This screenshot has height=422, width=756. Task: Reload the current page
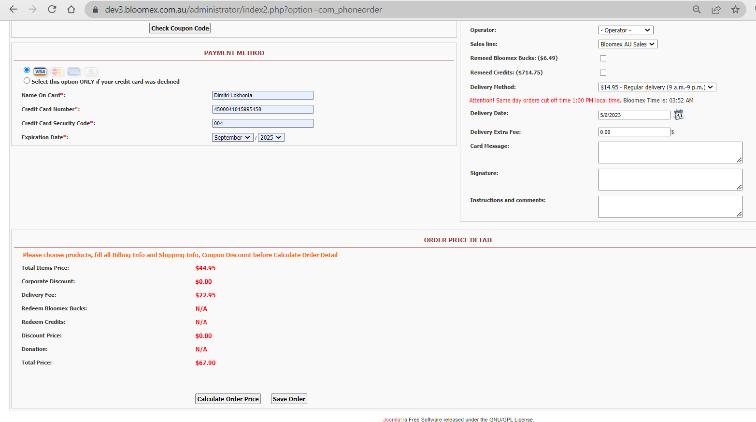pyautogui.click(x=52, y=9)
